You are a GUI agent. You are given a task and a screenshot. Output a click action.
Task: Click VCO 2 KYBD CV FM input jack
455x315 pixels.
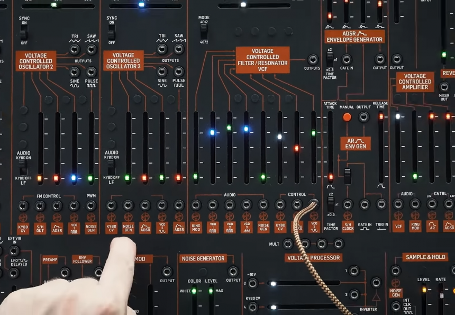point(23,206)
